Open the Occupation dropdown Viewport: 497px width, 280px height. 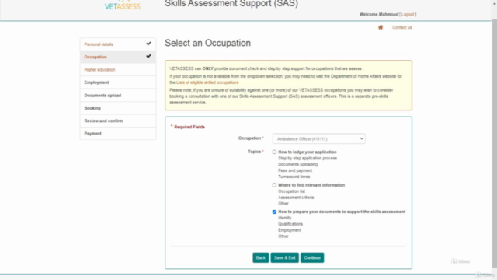[x=319, y=138]
